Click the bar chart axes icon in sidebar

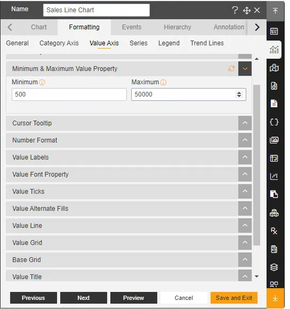[x=274, y=176]
